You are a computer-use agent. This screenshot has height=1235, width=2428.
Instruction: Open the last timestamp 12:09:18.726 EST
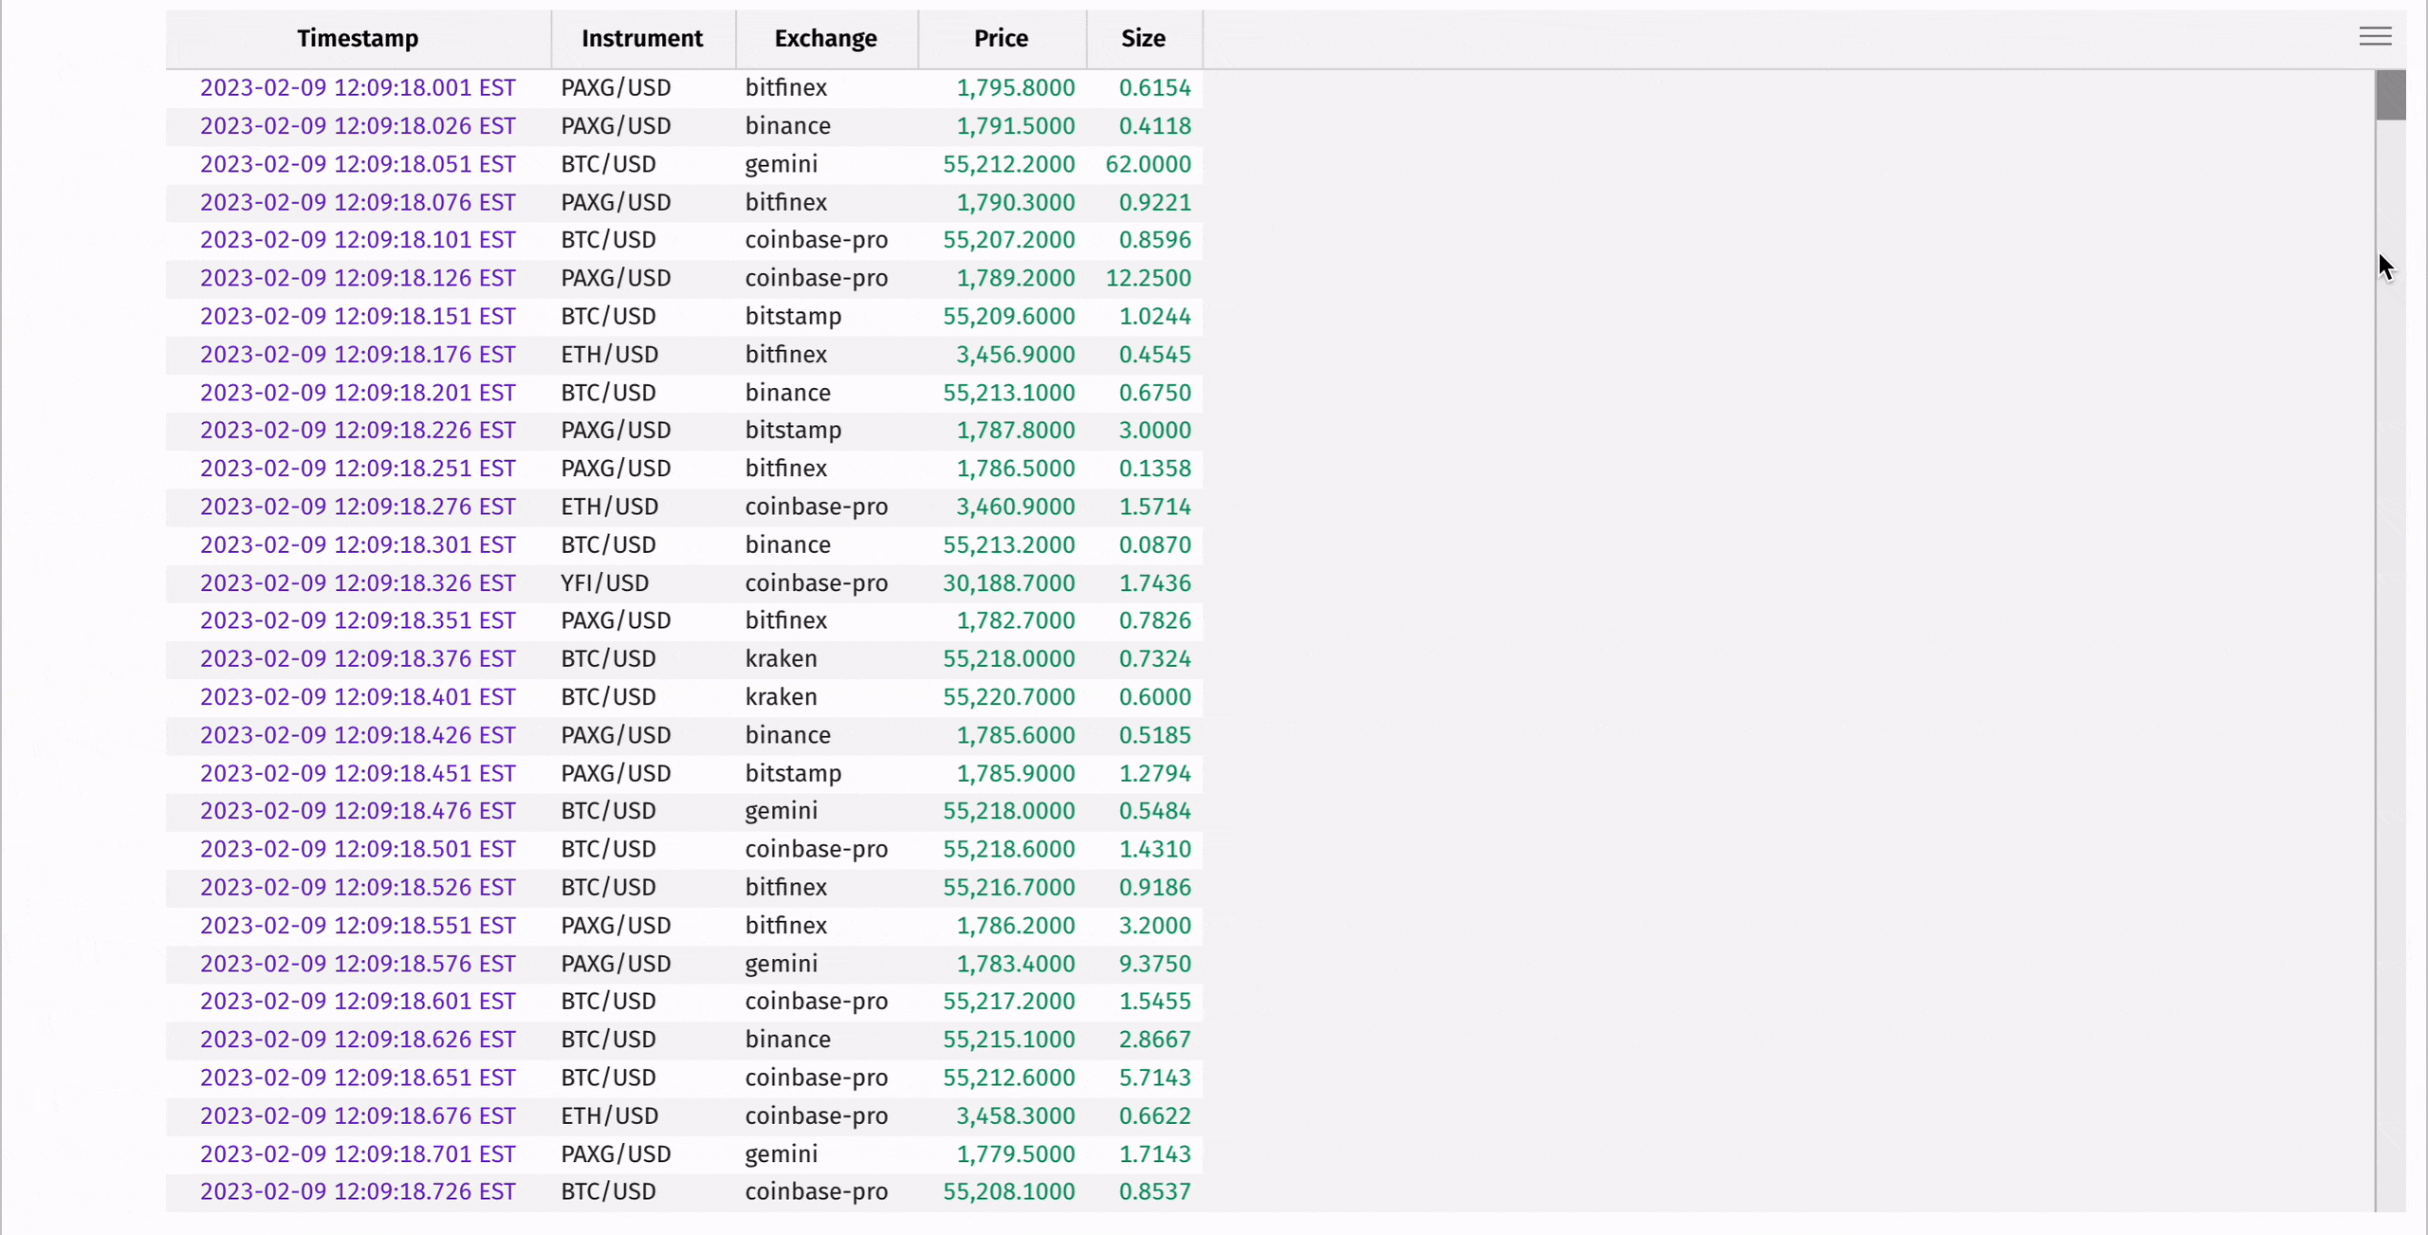[x=357, y=1191]
